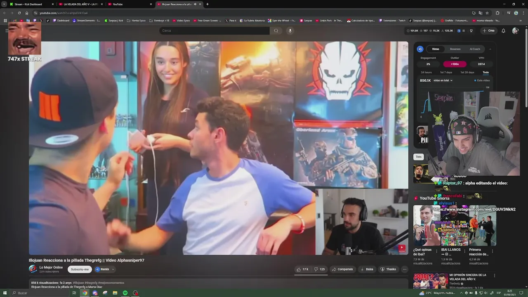Click the Crea create button

[488, 31]
